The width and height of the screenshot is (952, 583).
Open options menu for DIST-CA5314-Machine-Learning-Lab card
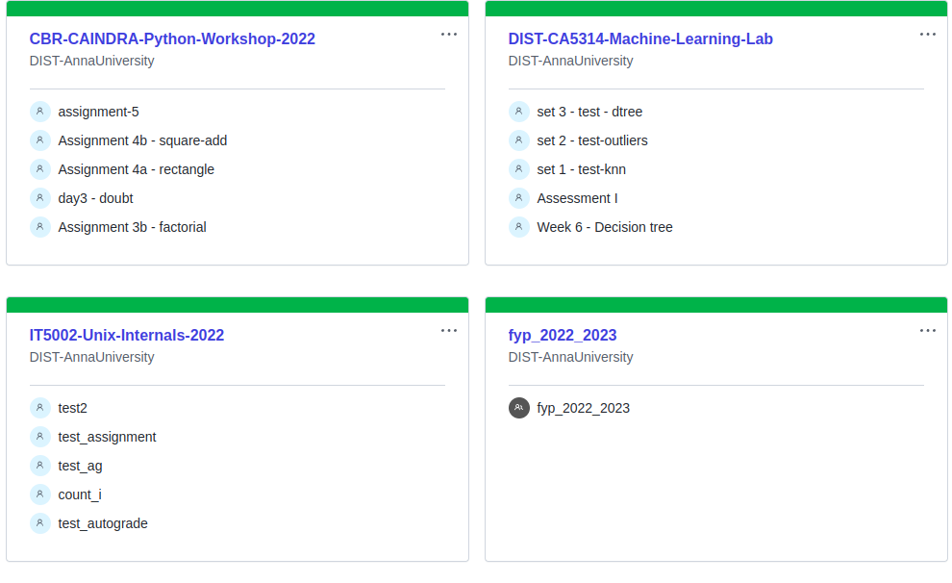tap(928, 35)
